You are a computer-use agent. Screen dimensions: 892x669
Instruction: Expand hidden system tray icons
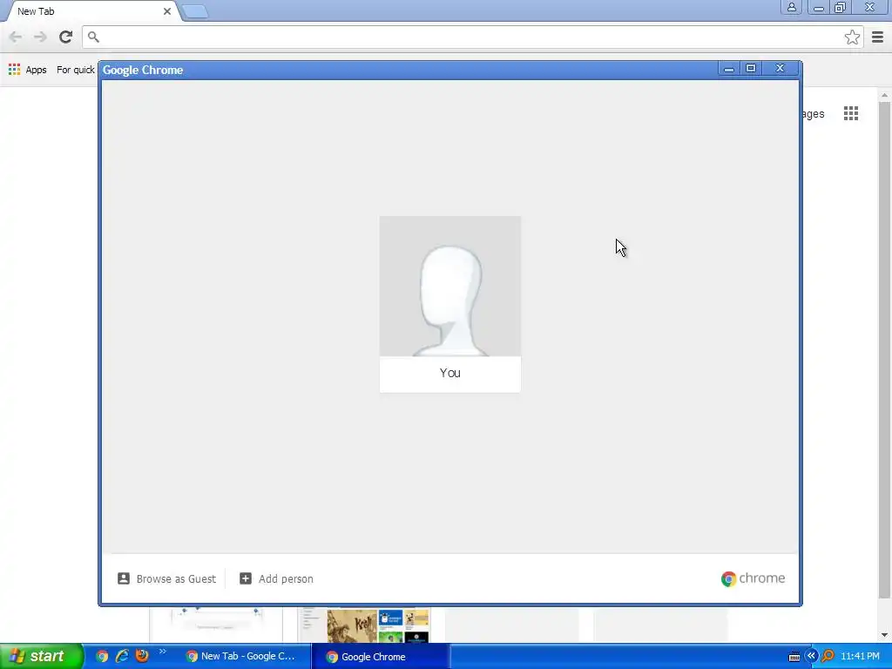pyautogui.click(x=811, y=656)
